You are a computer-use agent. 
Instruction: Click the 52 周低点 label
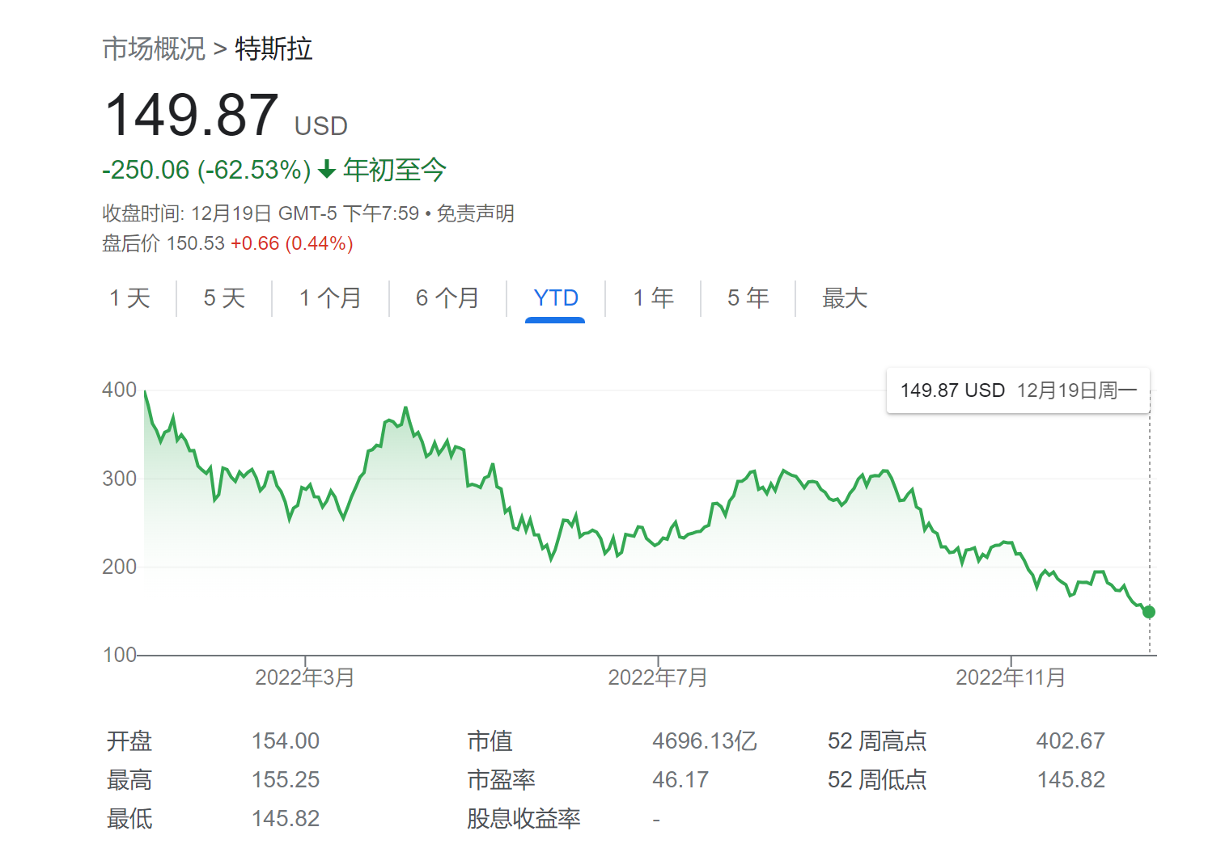877,779
